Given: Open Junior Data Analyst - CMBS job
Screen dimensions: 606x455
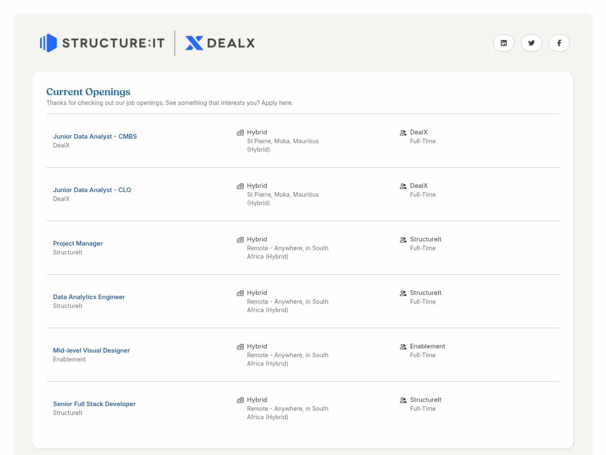Looking at the screenshot, I should 95,136.
